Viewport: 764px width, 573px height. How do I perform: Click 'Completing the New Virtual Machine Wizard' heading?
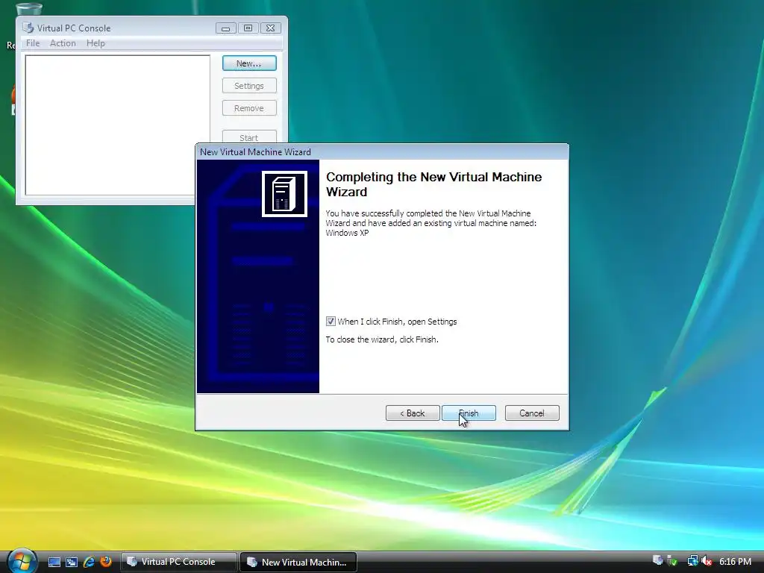[433, 184]
